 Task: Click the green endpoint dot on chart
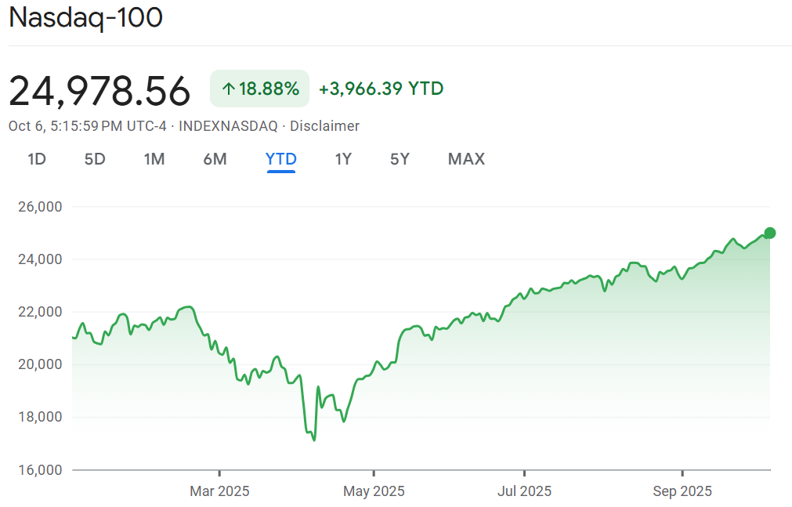769,233
